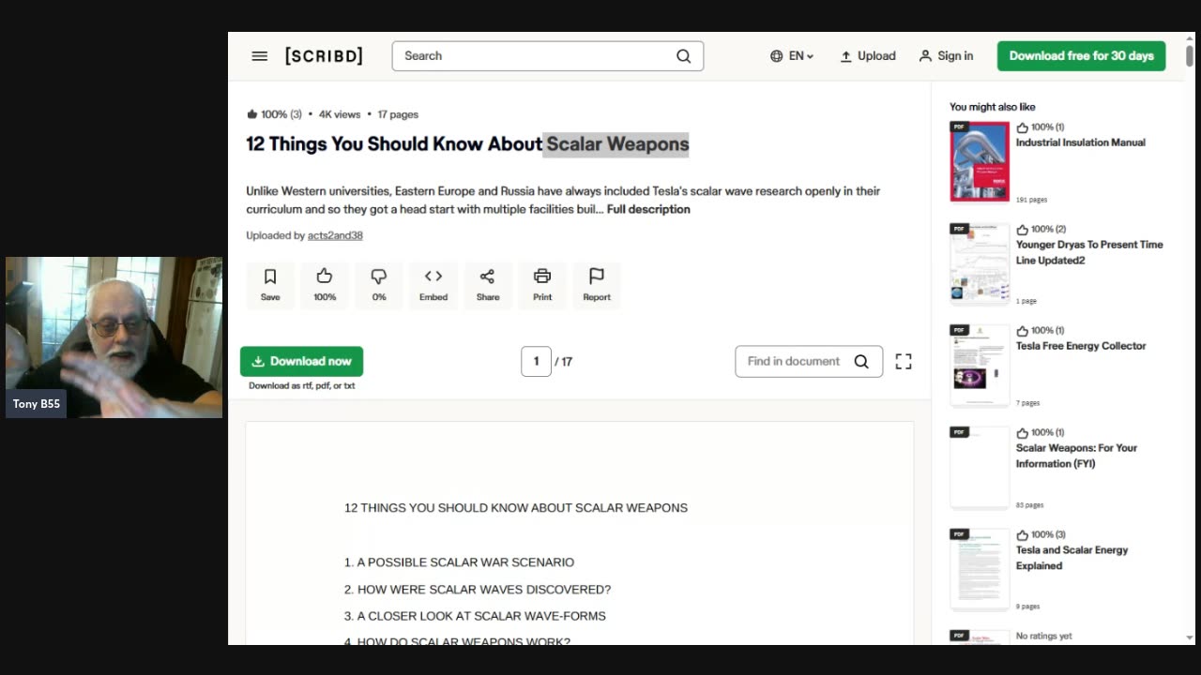This screenshot has width=1201, height=675.
Task: Share the document via the Share icon
Action: point(488,284)
